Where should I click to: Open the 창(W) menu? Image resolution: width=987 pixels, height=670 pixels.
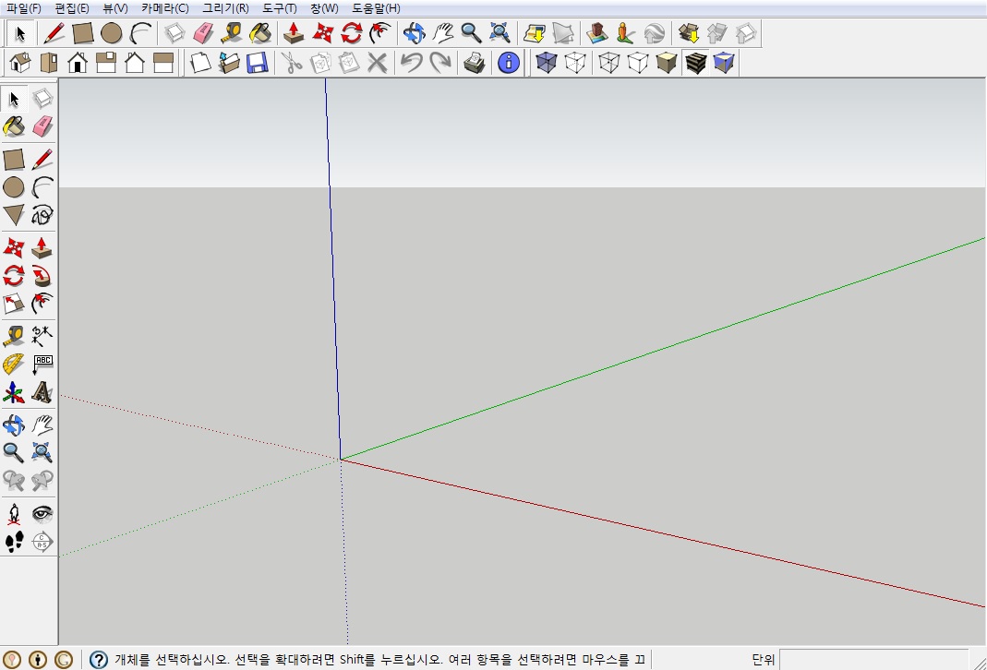pos(324,8)
